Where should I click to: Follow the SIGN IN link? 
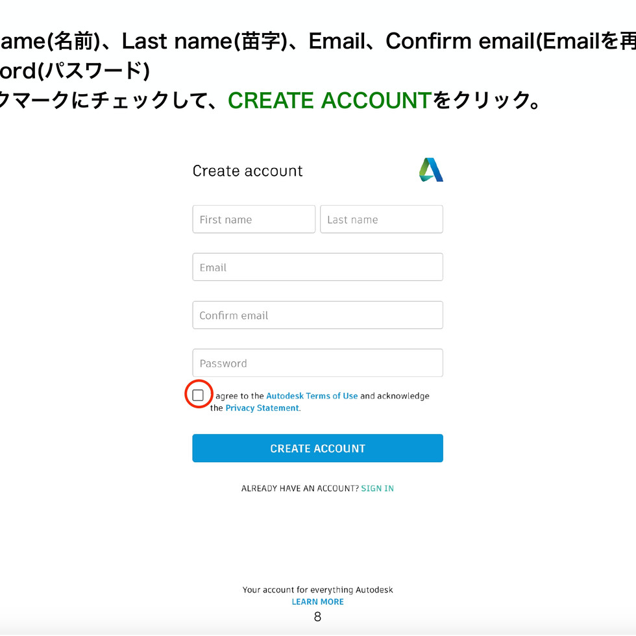click(x=377, y=489)
